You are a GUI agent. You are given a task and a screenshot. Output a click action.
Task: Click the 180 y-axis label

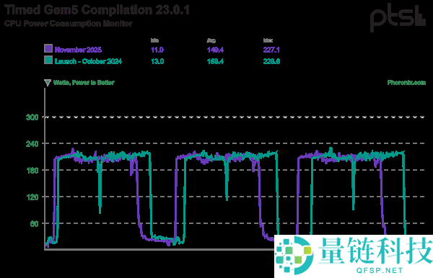click(32, 171)
